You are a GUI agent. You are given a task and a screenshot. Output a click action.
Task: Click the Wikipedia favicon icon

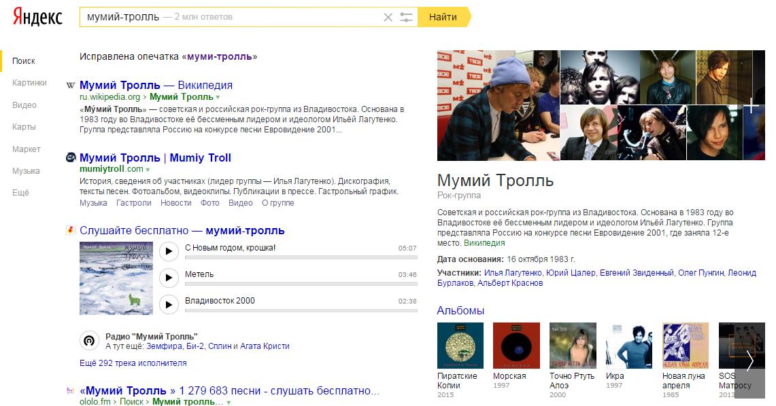(71, 86)
